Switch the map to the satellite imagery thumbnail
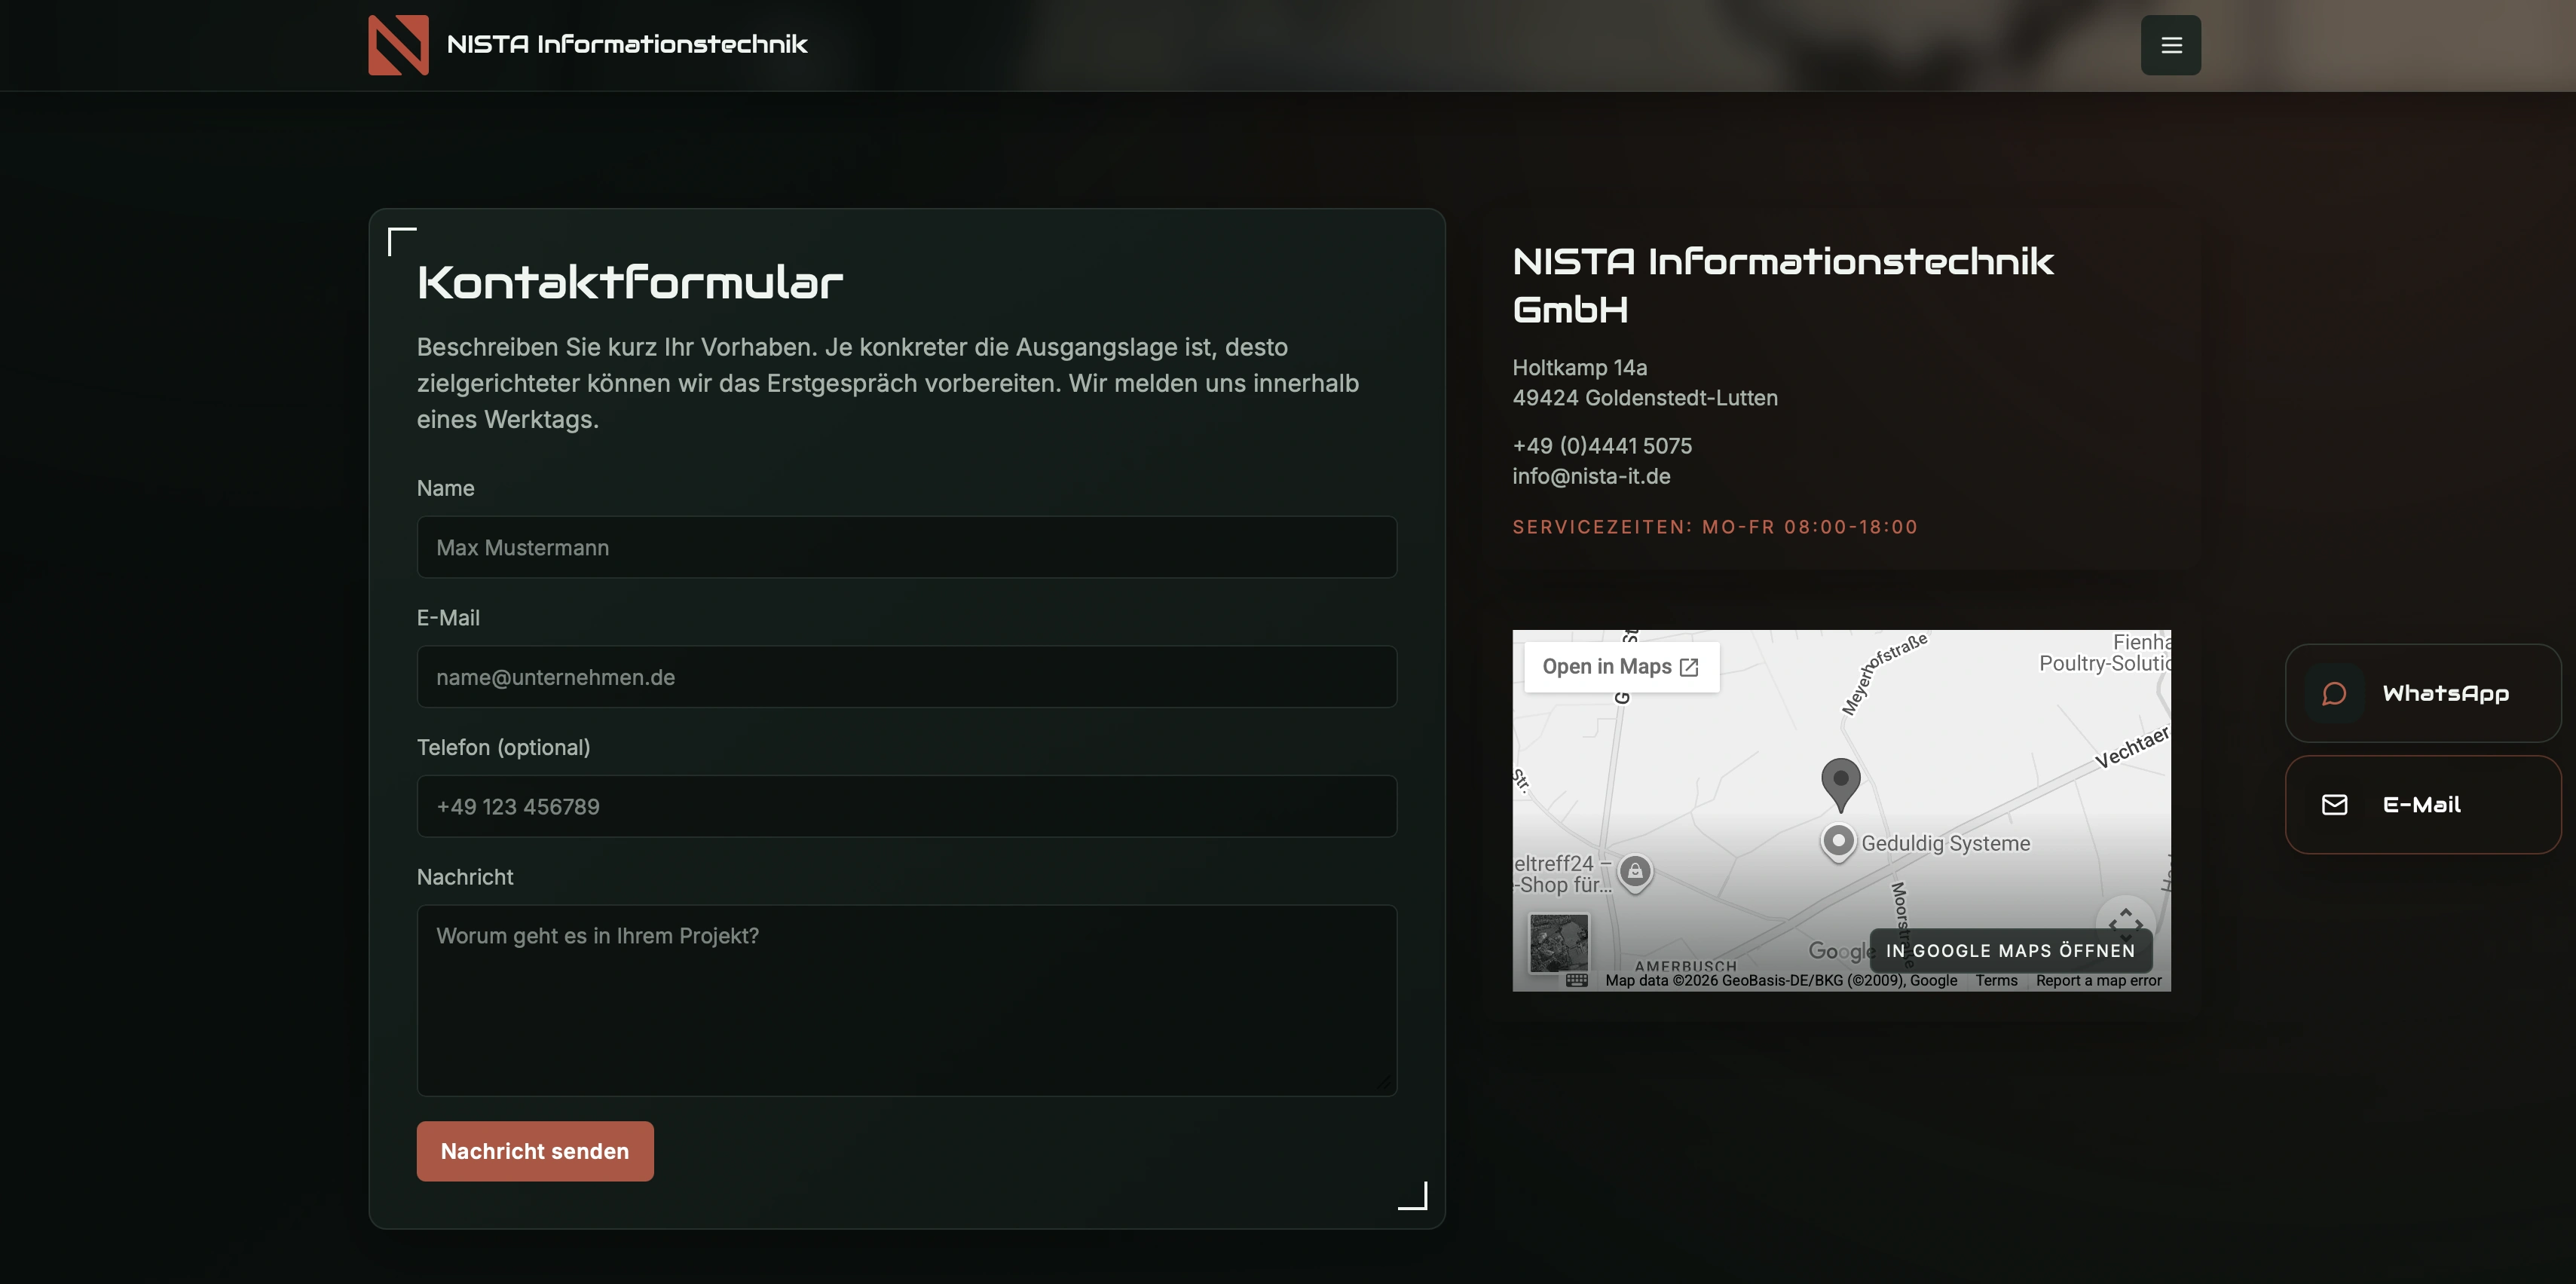 tap(1558, 942)
